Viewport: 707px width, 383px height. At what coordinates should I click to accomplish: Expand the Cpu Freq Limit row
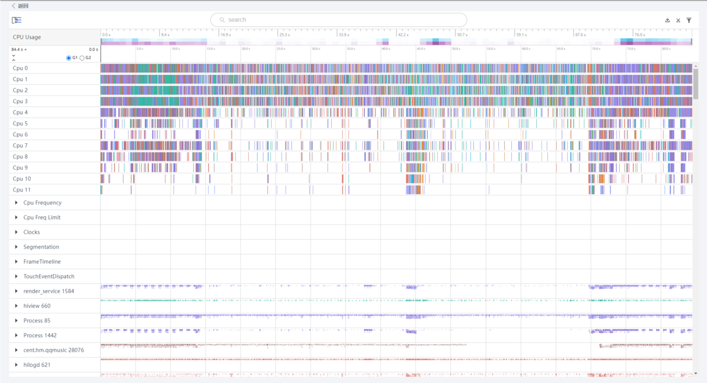pos(16,217)
